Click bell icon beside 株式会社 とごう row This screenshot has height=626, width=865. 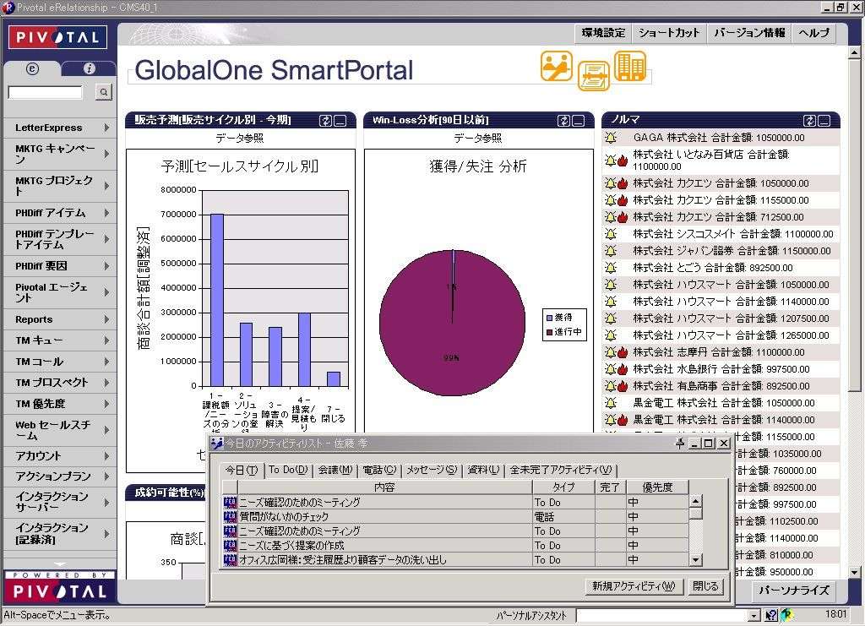611,268
